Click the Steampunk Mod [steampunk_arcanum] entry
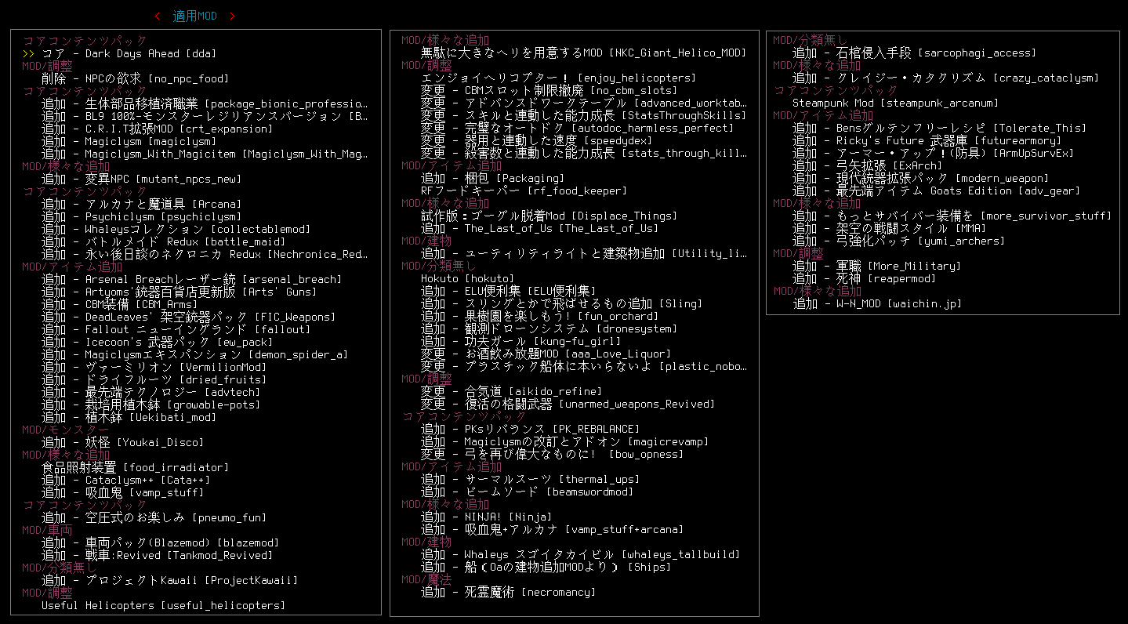Image resolution: width=1128 pixels, height=624 pixels. [895, 103]
